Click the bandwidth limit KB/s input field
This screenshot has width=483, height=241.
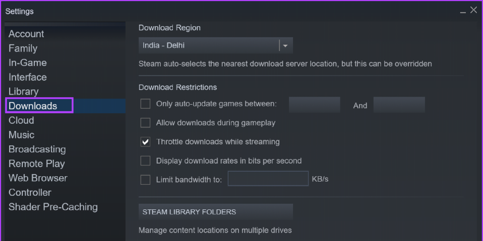click(268, 179)
